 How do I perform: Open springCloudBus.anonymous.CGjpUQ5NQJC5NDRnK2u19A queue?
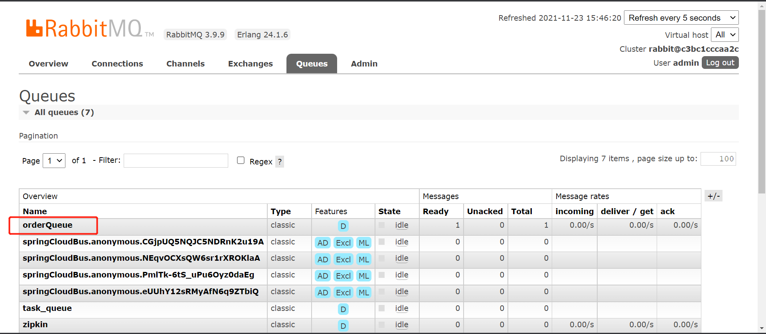tap(143, 242)
